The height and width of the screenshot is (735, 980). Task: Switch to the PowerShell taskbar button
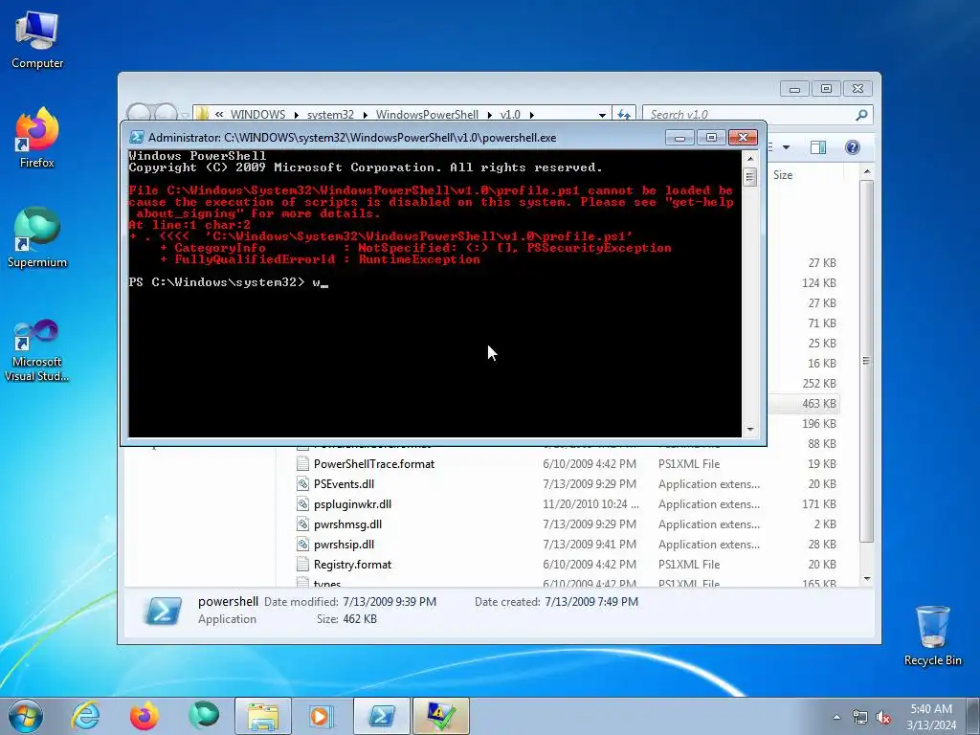point(381,716)
